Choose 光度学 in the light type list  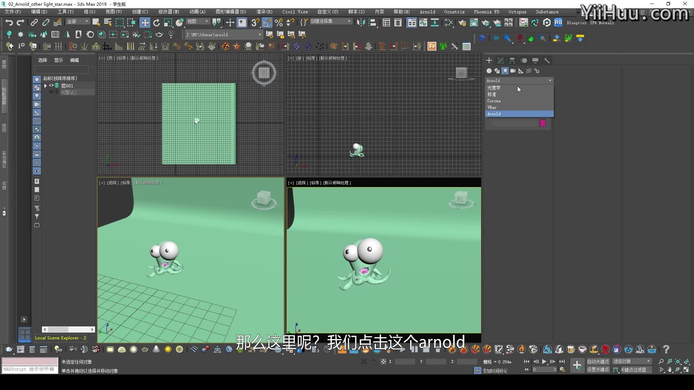click(519, 88)
